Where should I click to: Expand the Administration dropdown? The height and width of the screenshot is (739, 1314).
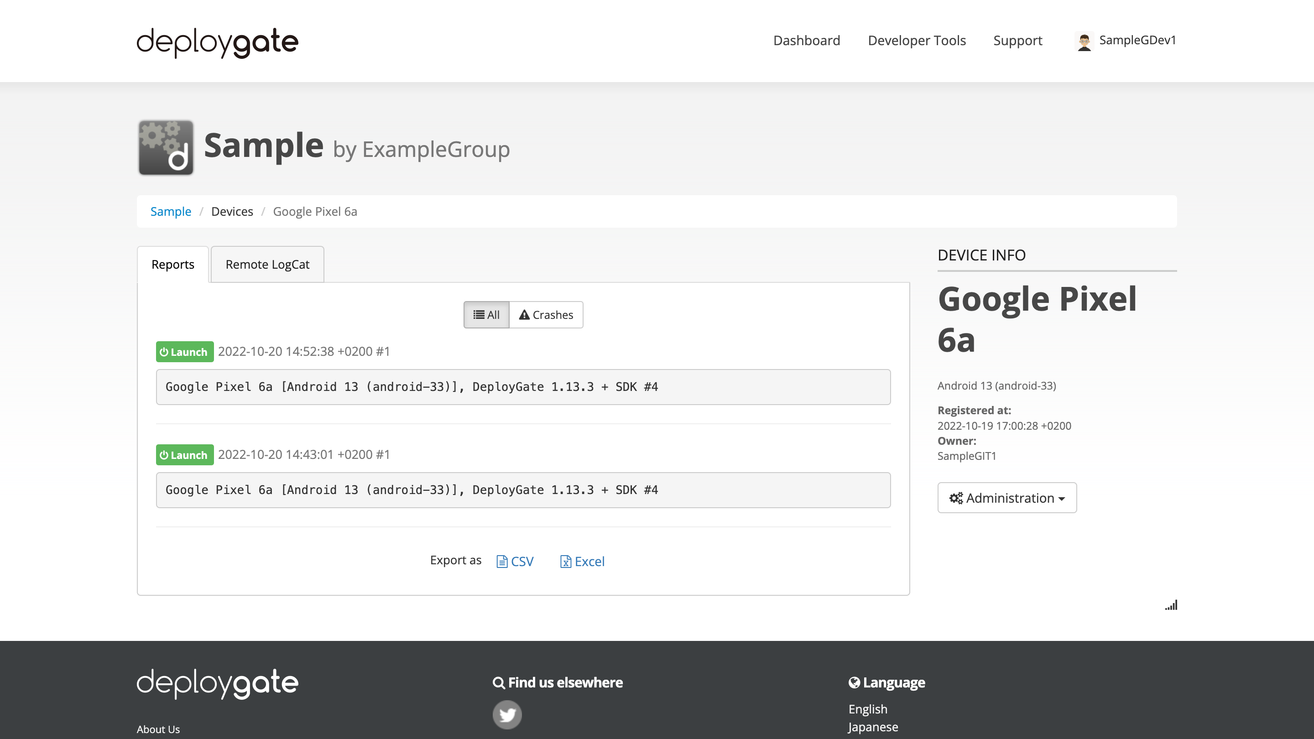pyautogui.click(x=1006, y=498)
